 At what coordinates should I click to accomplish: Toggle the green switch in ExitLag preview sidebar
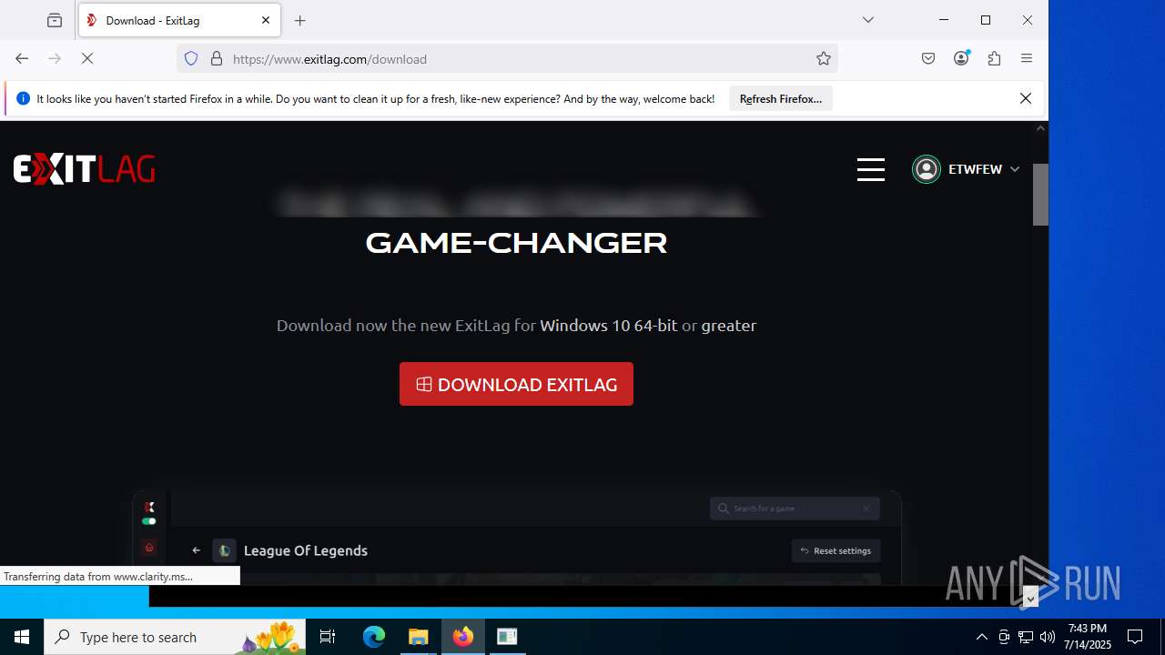[x=148, y=521]
